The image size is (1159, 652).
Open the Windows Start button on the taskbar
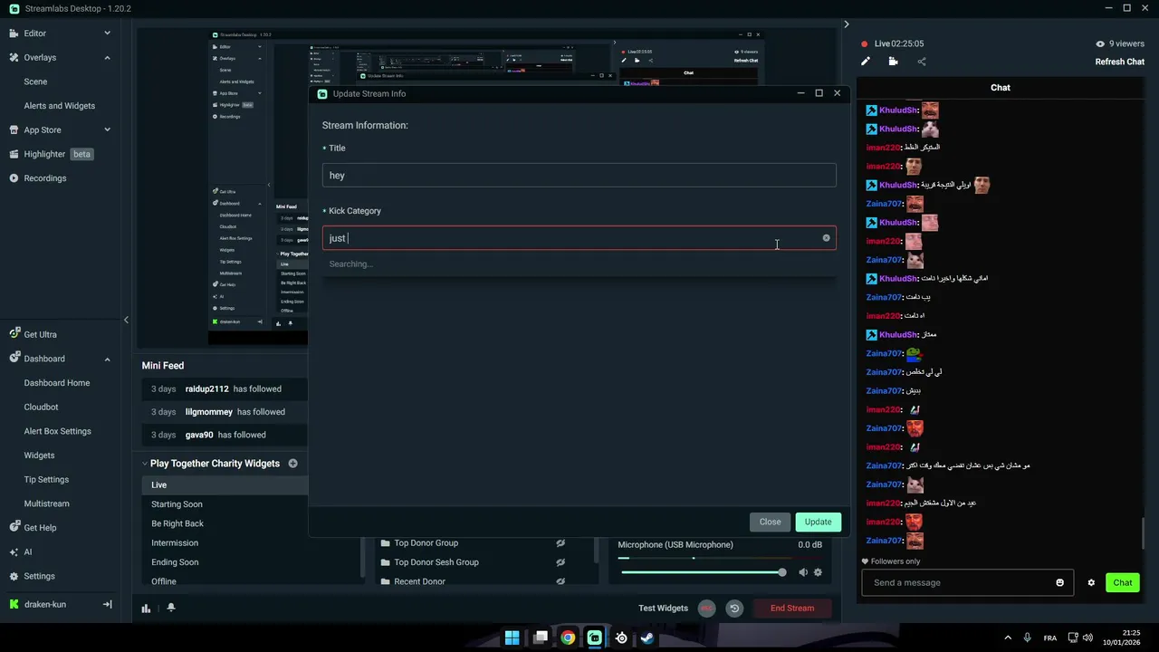click(512, 638)
